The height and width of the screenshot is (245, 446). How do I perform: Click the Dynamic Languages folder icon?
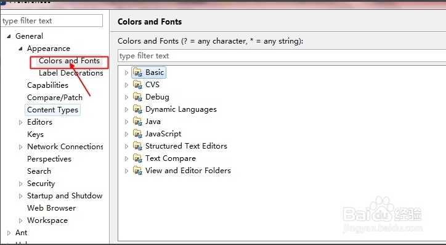click(x=137, y=109)
